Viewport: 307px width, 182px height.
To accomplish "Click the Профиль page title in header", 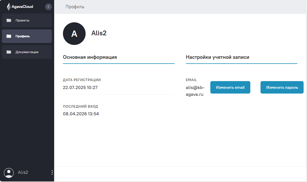I will [x=75, y=7].
